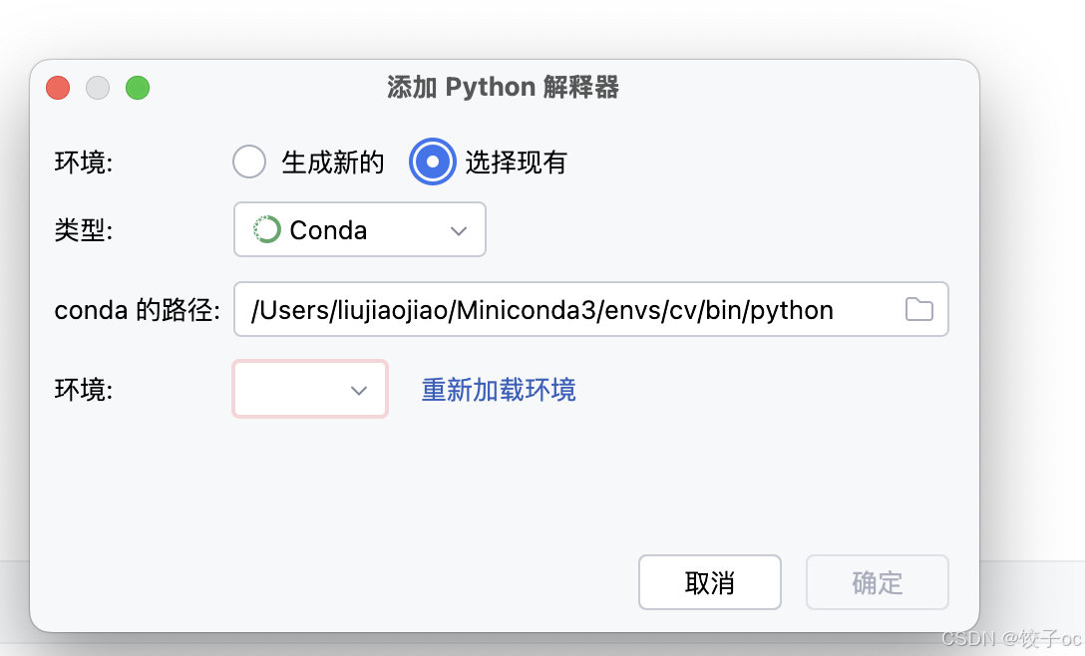The image size is (1085, 656).
Task: Open the 类型 Conda dropdown
Action: [359, 229]
